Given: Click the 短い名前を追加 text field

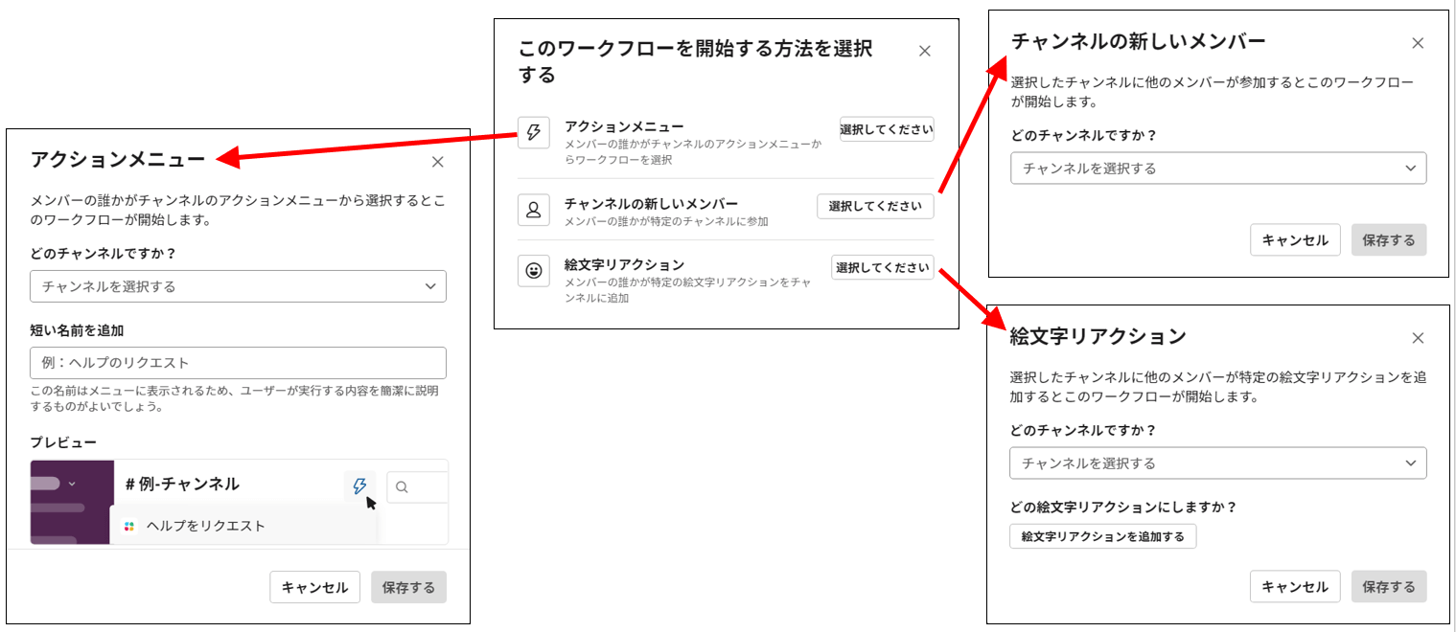Looking at the screenshot, I should pyautogui.click(x=238, y=363).
